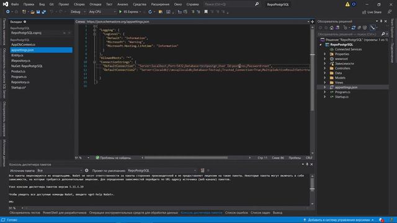Open the Файл menu
Viewport: 397px width, 223px height.
15,4
